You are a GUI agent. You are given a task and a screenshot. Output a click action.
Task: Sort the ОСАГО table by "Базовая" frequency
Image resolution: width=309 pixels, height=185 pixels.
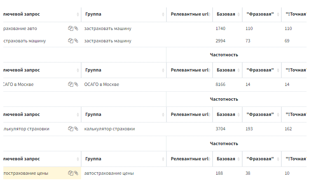(x=239, y=70)
